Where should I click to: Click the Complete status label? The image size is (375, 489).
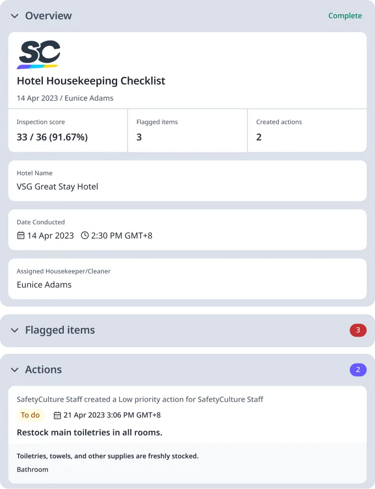click(345, 16)
